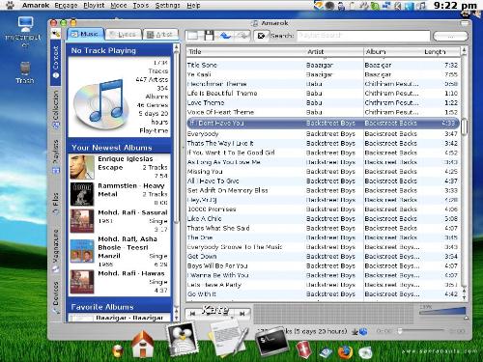This screenshot has width=483, height=362.
Task: Click the clear-search icon left of Search
Action: tap(261, 36)
